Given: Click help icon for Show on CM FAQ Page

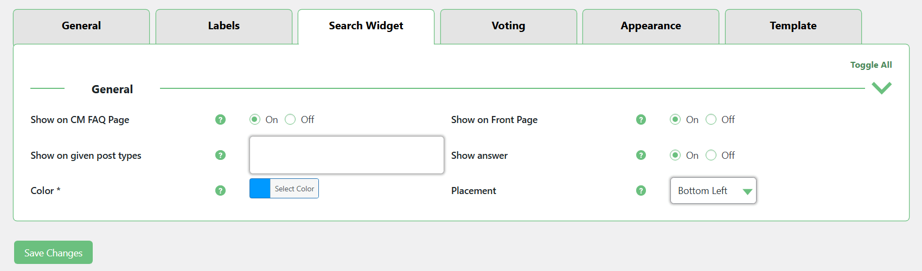Looking at the screenshot, I should click(x=220, y=120).
